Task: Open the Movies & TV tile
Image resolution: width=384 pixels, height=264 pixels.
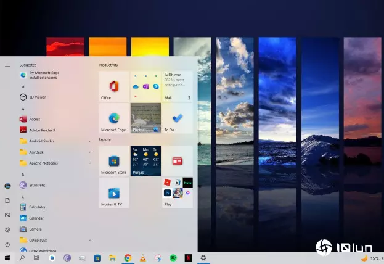Action: click(114, 193)
